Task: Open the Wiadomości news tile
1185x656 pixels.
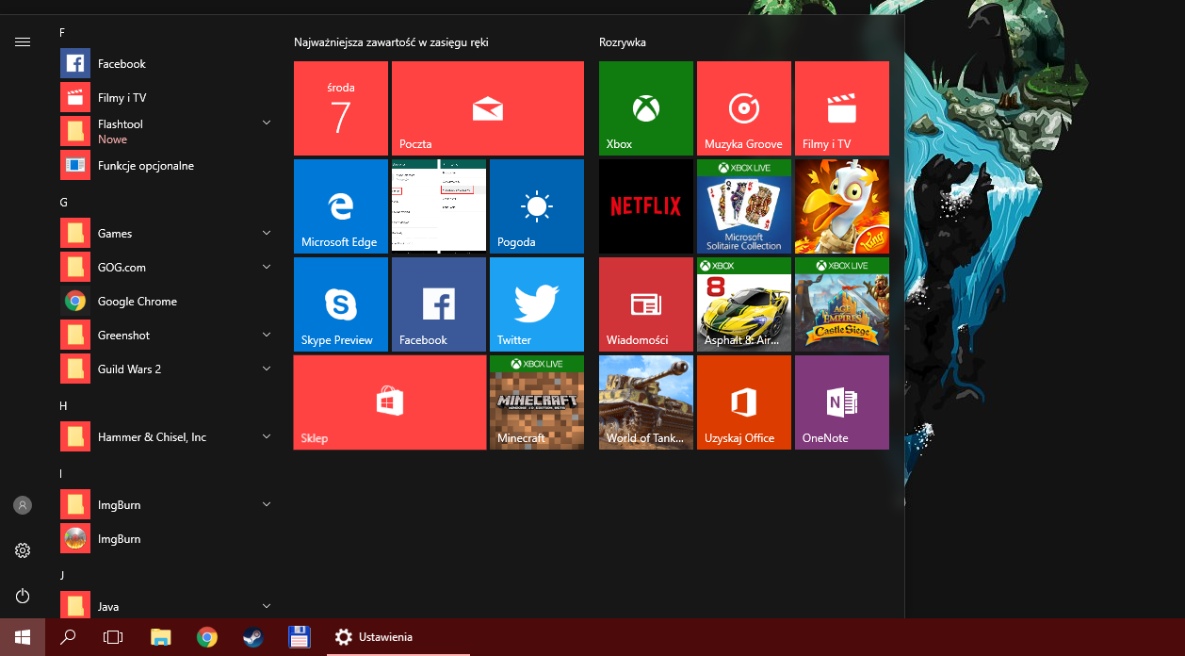Action: tap(646, 304)
